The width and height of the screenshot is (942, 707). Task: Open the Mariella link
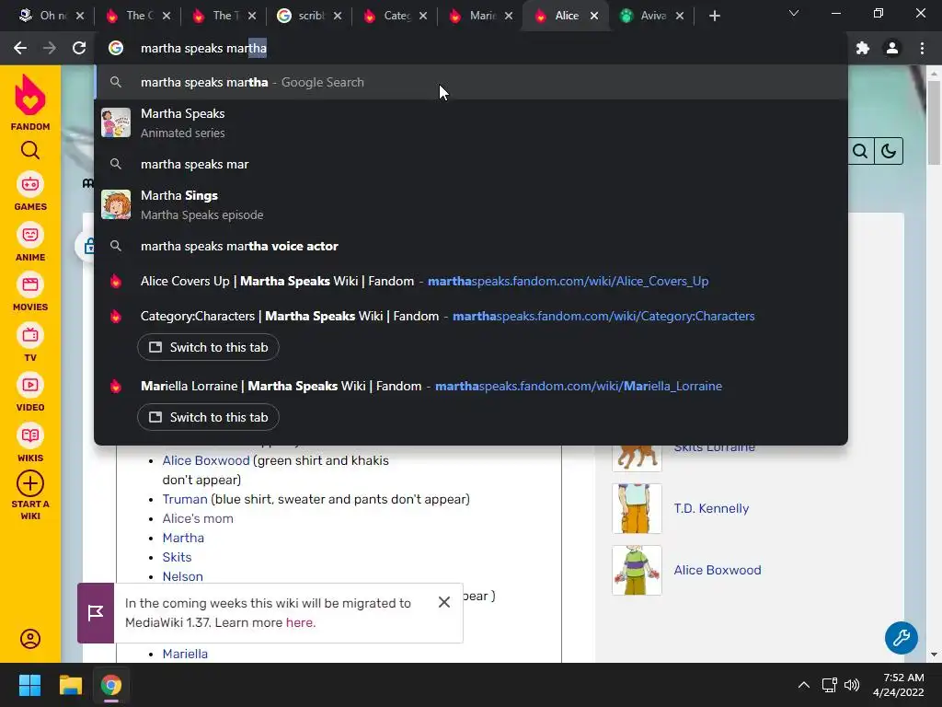(185, 654)
